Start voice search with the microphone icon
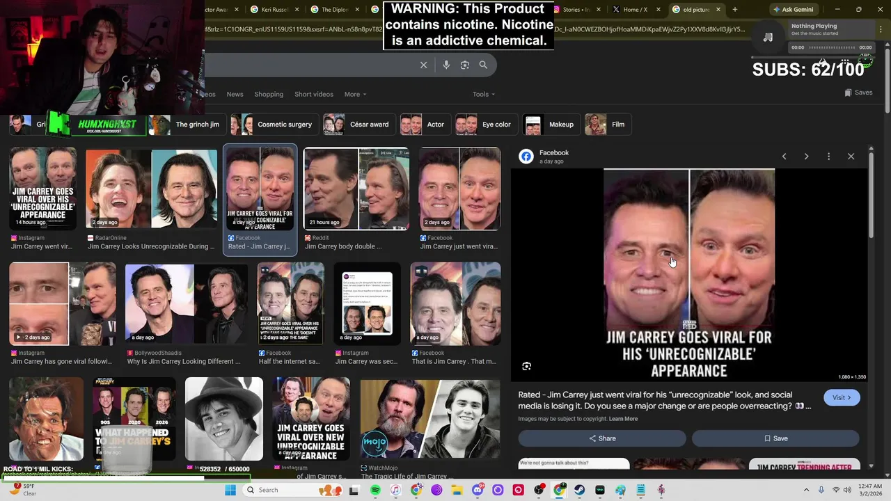 (446, 65)
